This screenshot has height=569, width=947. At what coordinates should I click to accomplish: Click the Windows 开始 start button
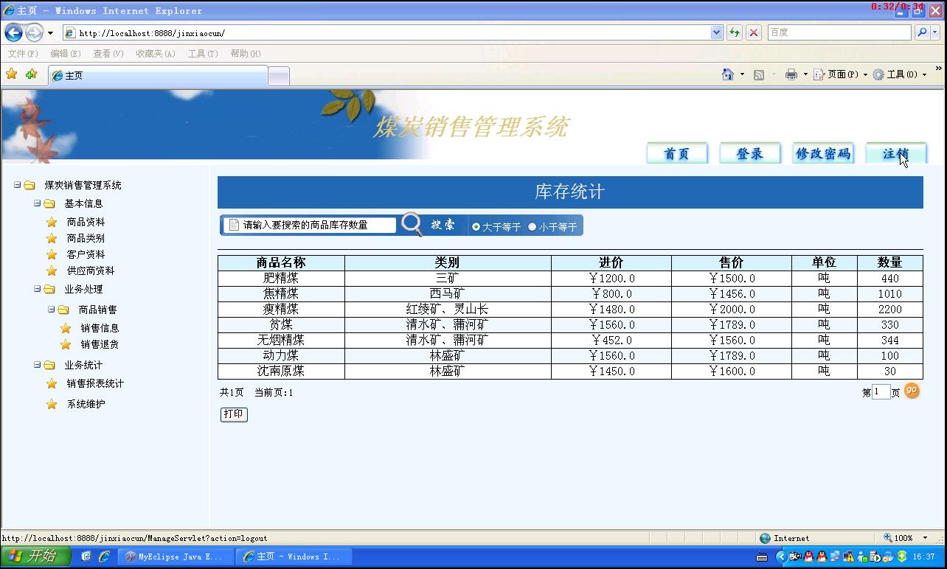35,556
